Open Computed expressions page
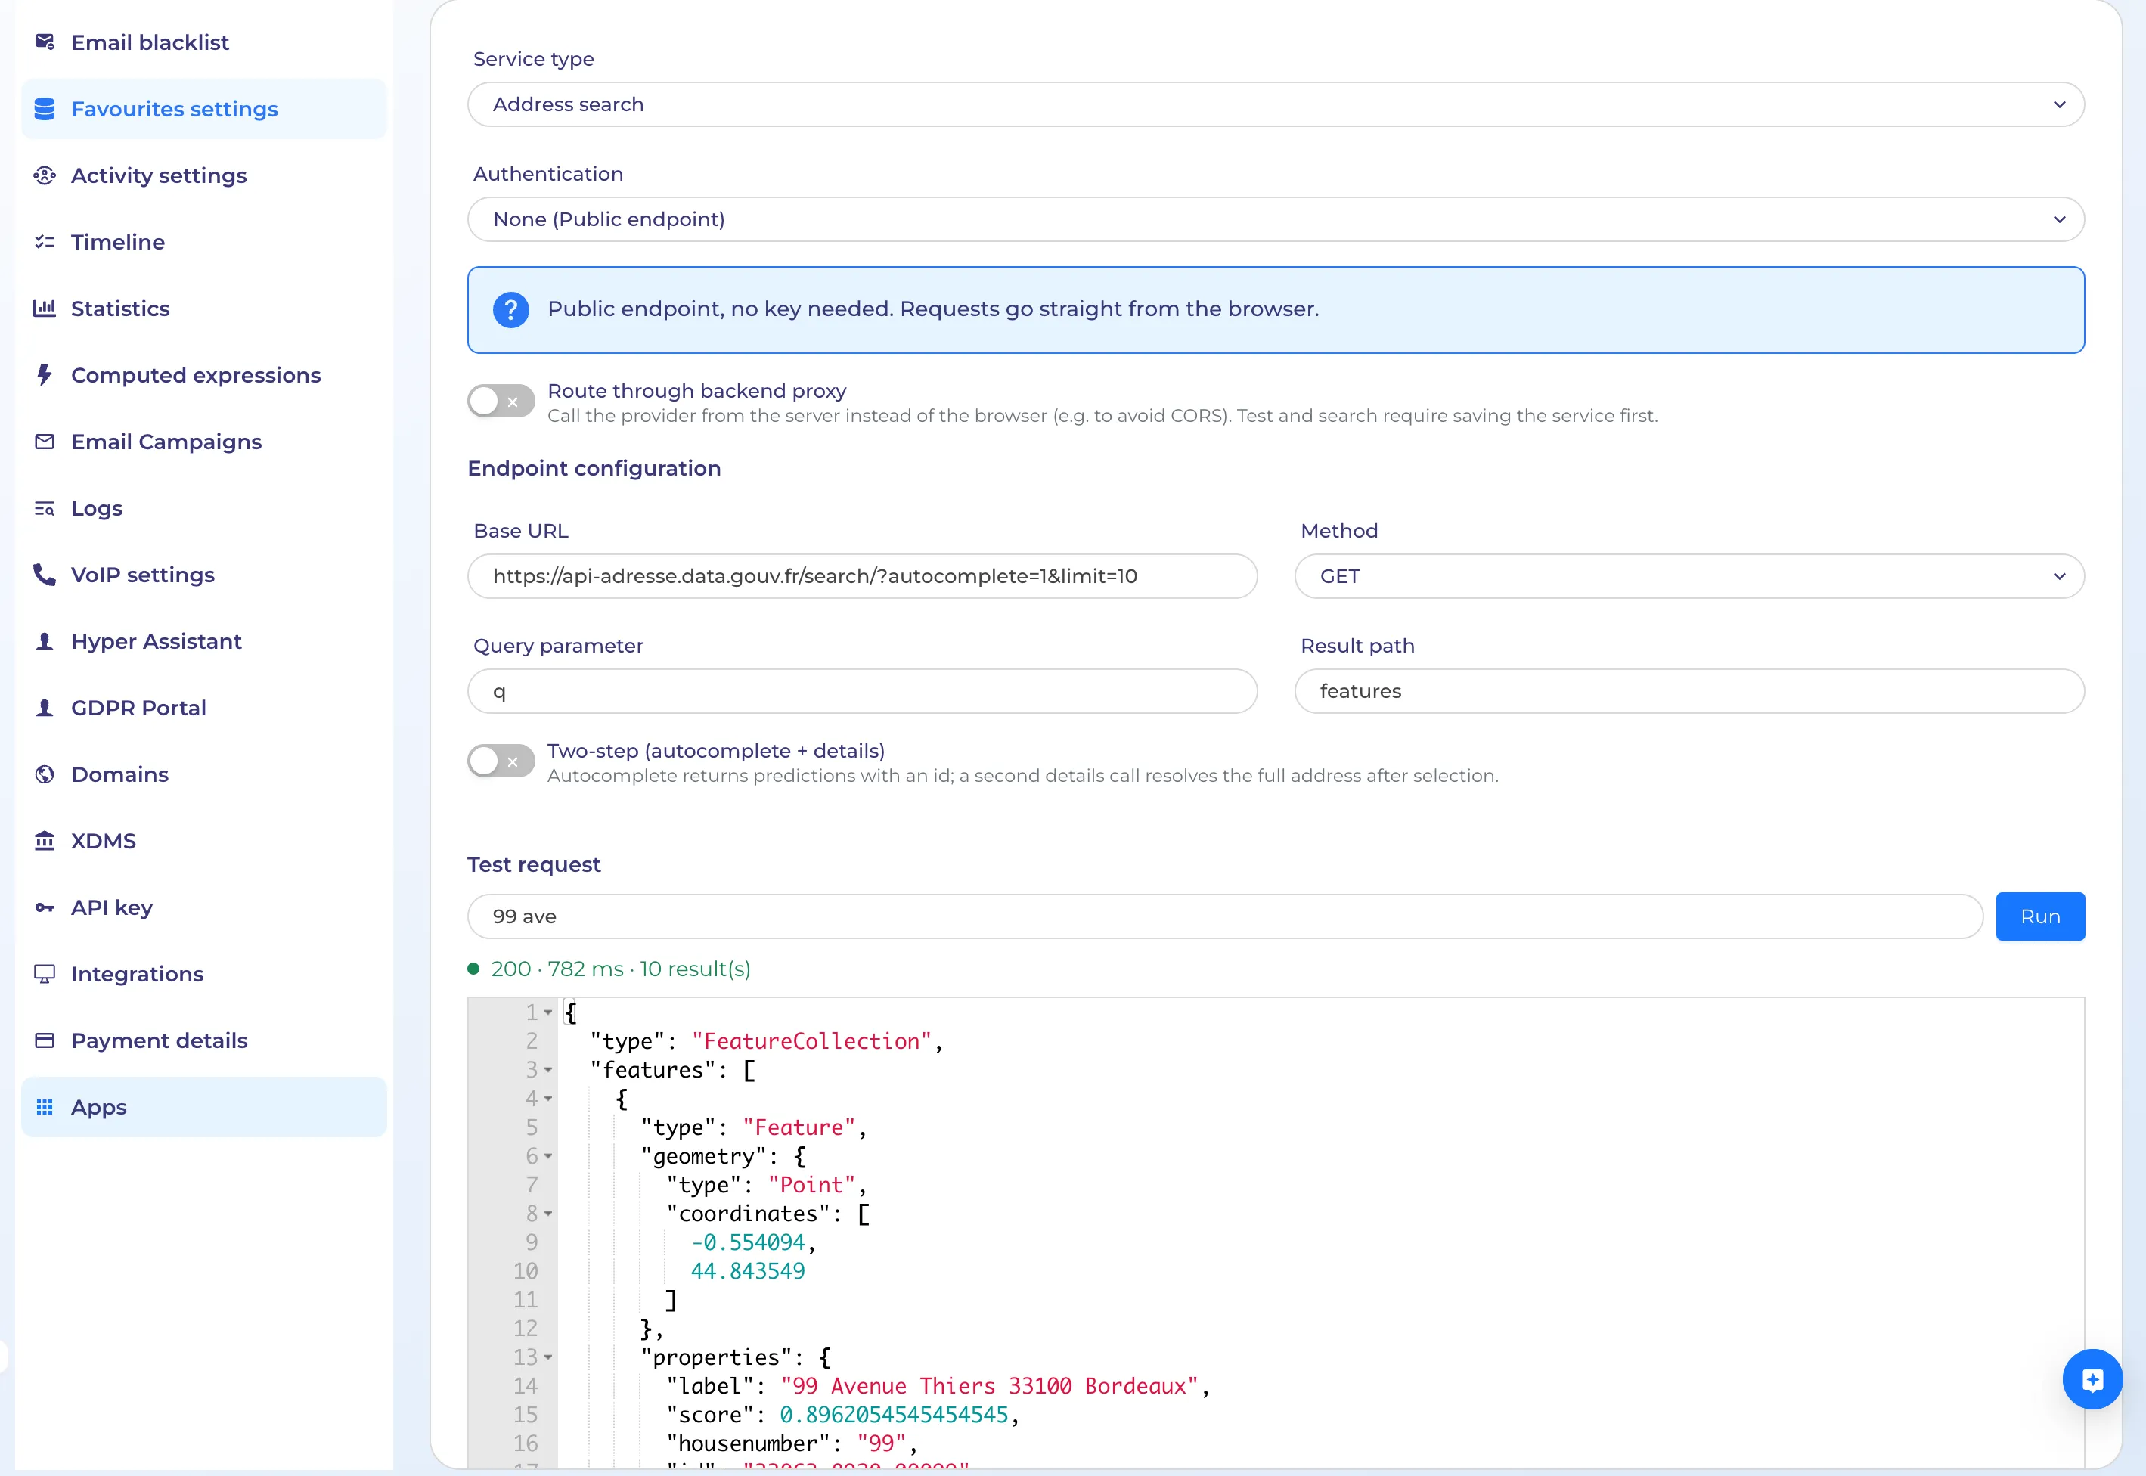 tap(203, 374)
